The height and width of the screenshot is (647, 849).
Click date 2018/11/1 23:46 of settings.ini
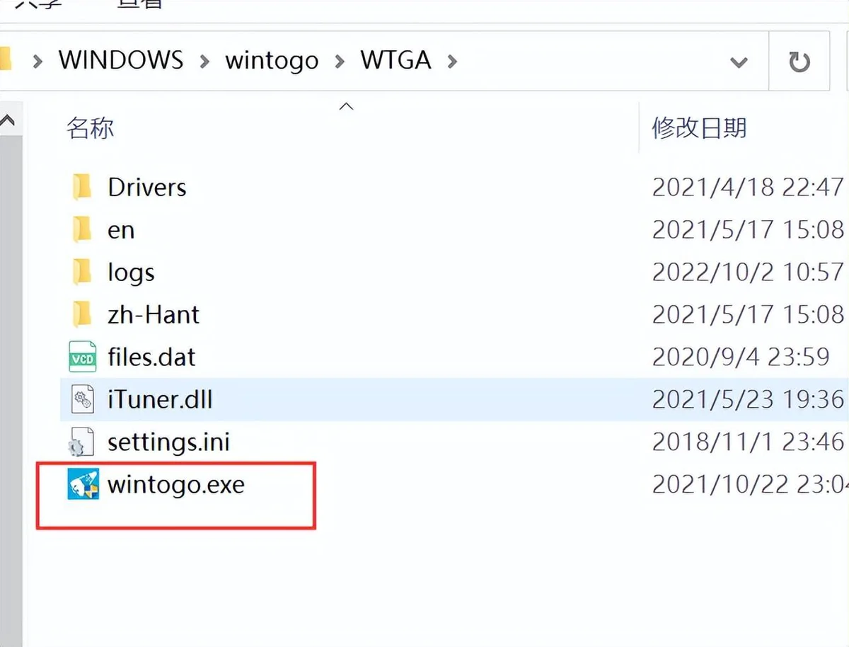[x=748, y=442]
